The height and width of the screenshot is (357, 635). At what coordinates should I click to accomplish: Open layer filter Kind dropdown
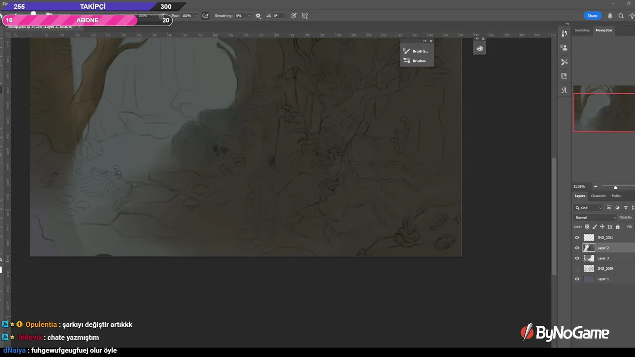[x=588, y=208]
